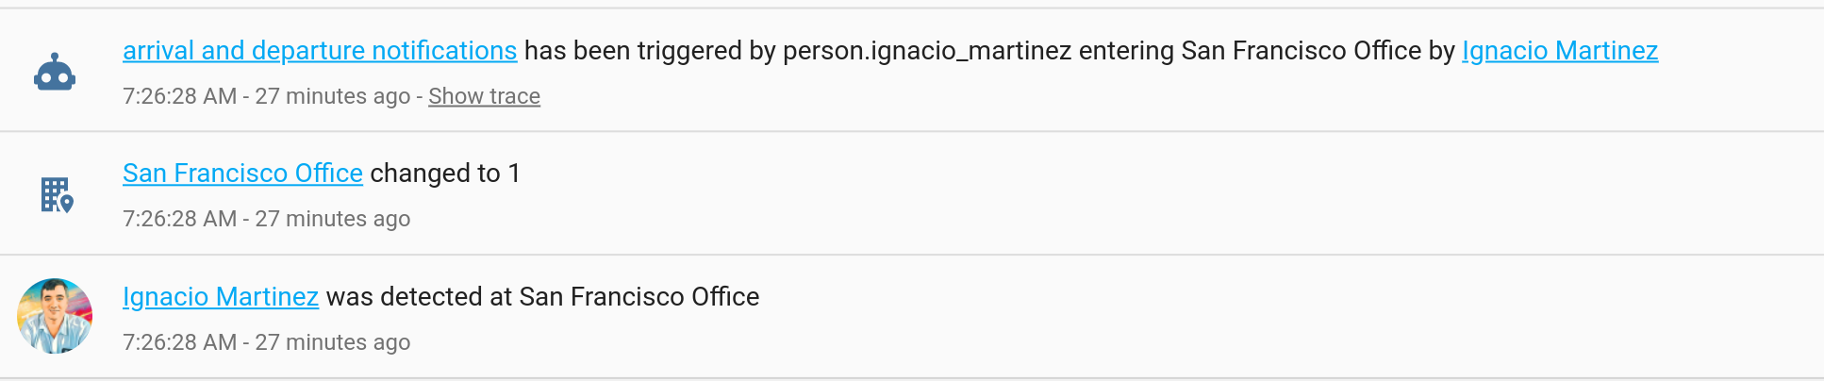Image resolution: width=1824 pixels, height=381 pixels.
Task: Click the "has been triggered by" text
Action: click(649, 51)
